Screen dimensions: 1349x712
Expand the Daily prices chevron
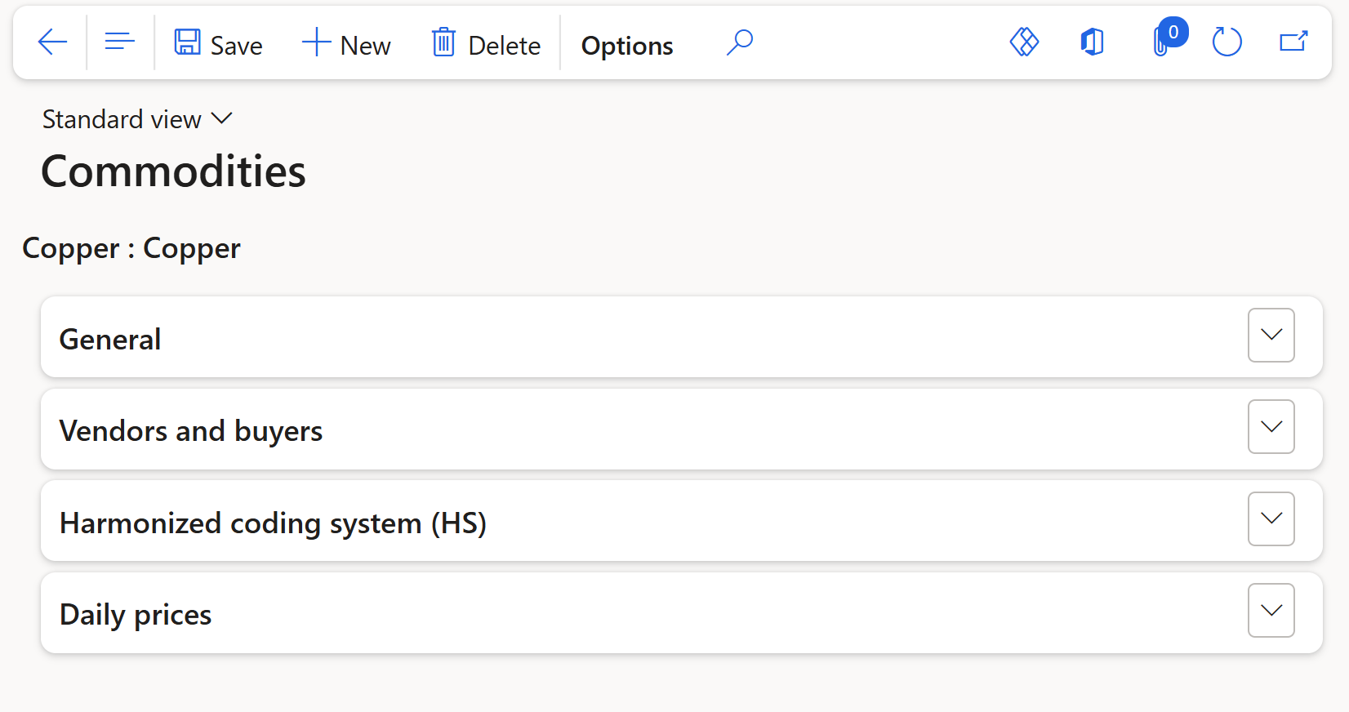pos(1271,611)
